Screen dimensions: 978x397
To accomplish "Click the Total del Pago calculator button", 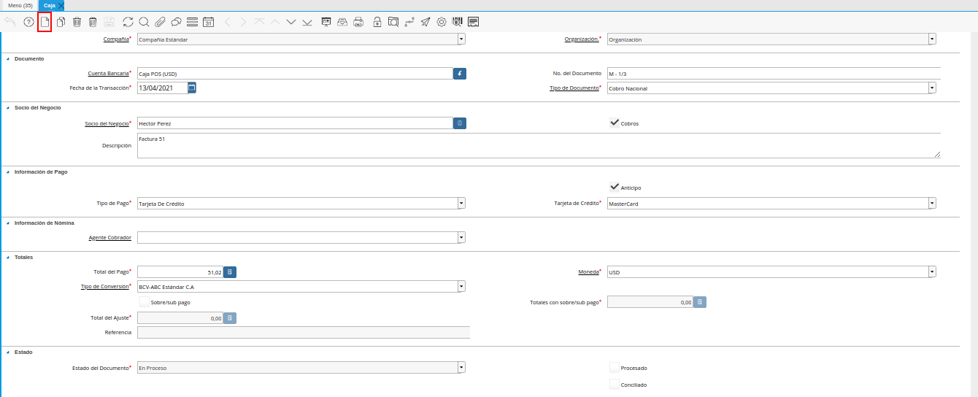I will [x=230, y=272].
